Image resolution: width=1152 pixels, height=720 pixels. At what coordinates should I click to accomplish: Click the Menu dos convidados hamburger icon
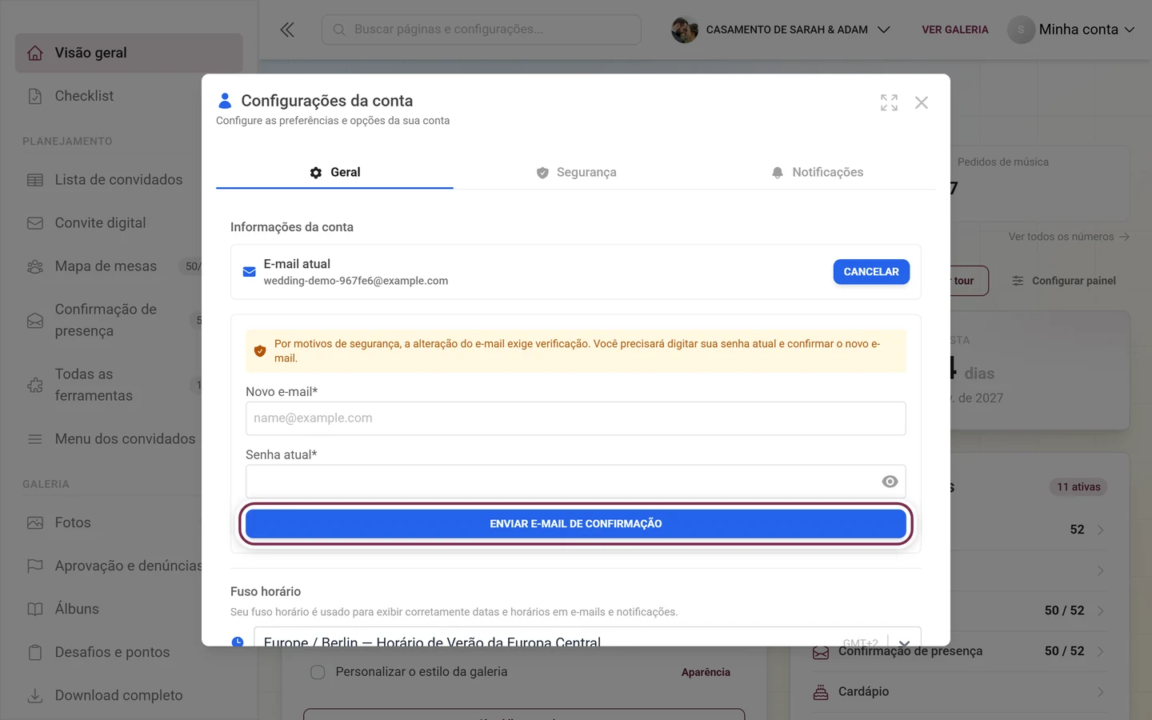coord(35,439)
